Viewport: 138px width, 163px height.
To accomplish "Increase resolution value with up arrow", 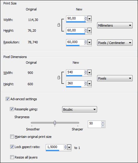I will (86, 41).
